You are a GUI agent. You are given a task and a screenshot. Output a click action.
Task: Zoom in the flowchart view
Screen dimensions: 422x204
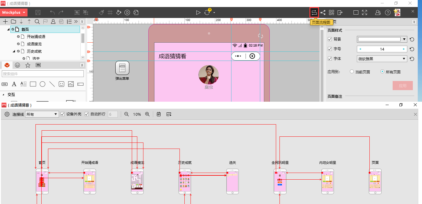pos(147,114)
